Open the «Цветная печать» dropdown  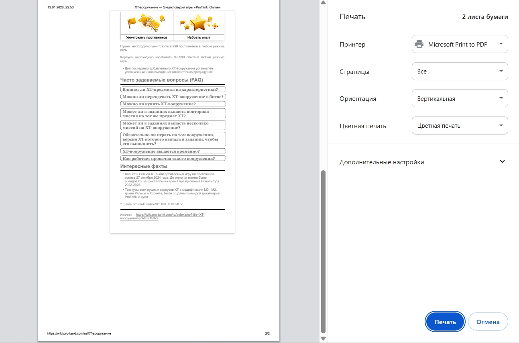[x=460, y=126]
